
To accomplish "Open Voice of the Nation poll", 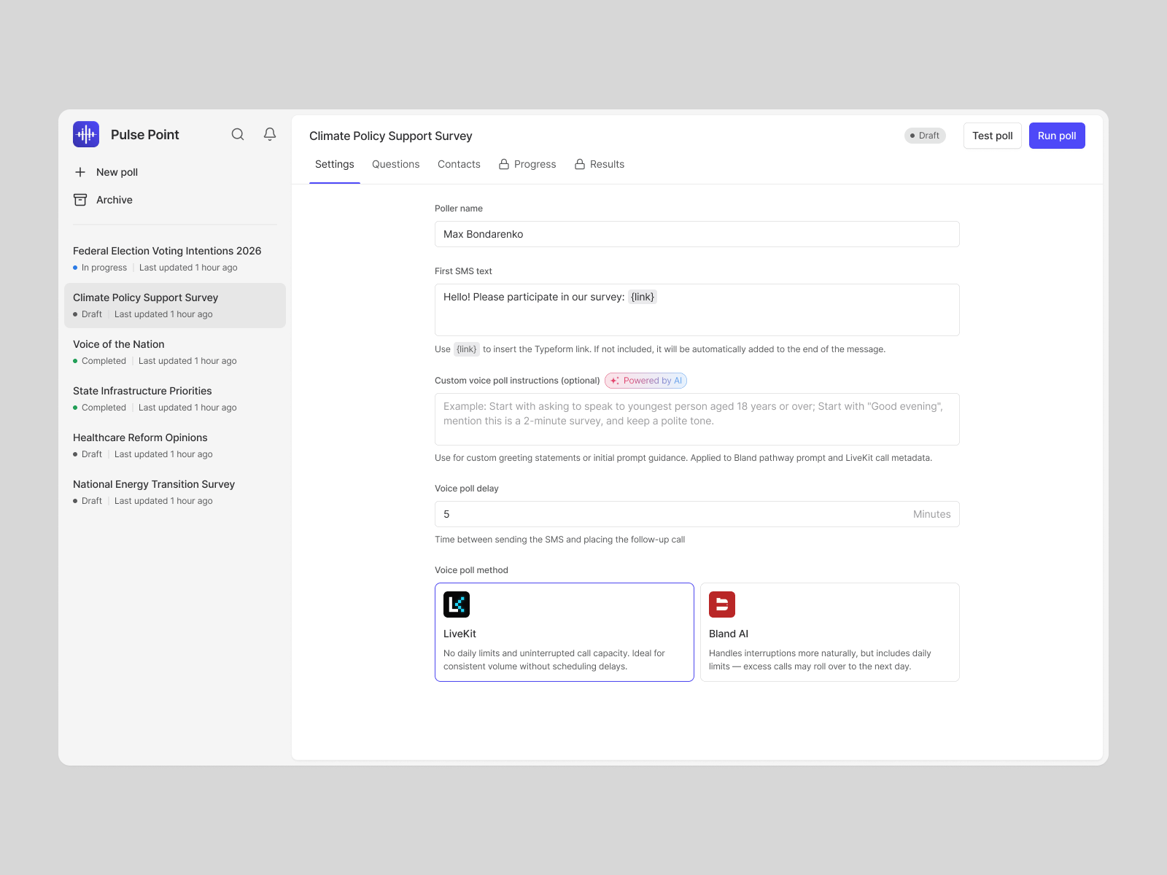I will (x=175, y=352).
